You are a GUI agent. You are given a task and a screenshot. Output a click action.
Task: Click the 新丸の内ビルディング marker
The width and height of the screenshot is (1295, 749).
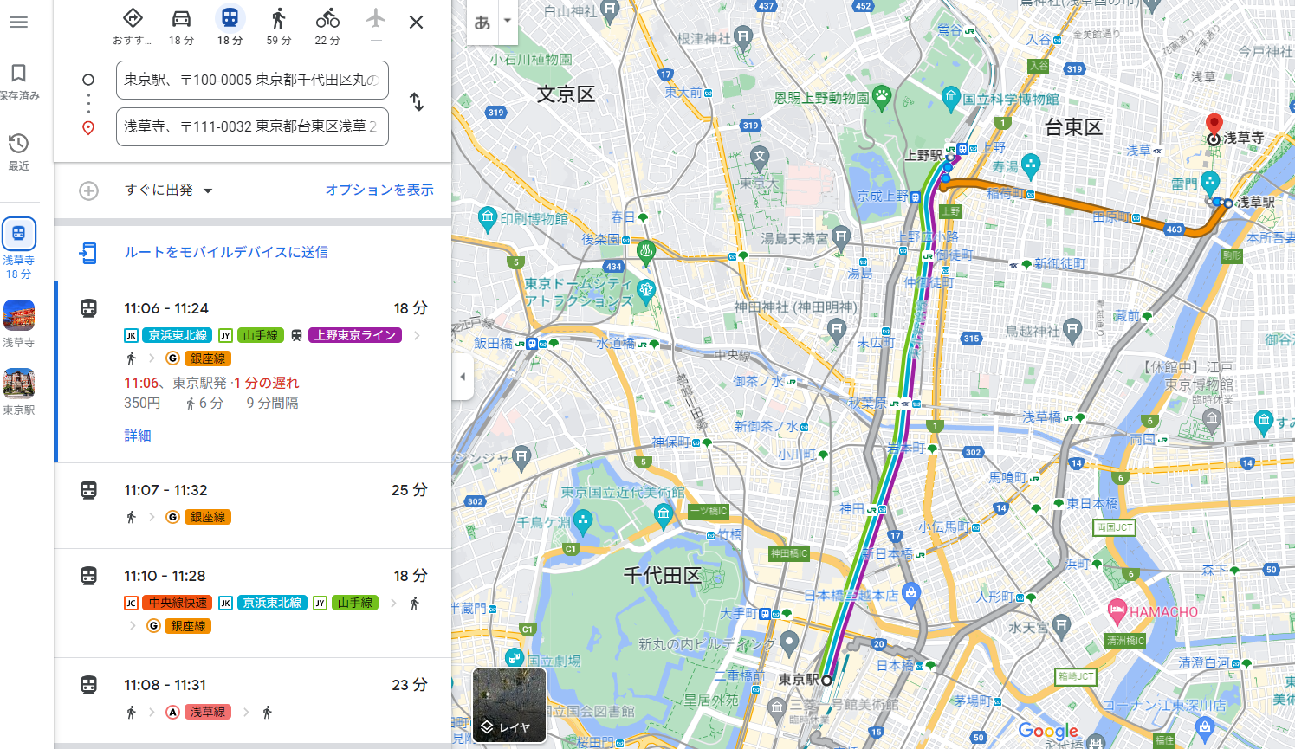click(788, 642)
